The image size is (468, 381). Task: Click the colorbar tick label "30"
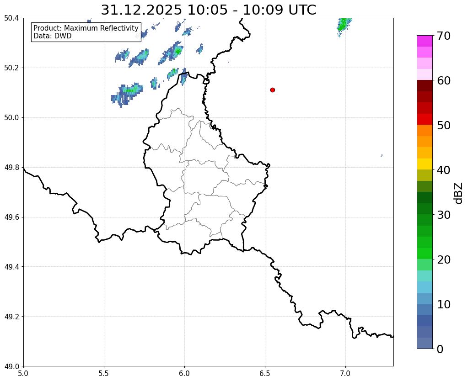click(444, 215)
